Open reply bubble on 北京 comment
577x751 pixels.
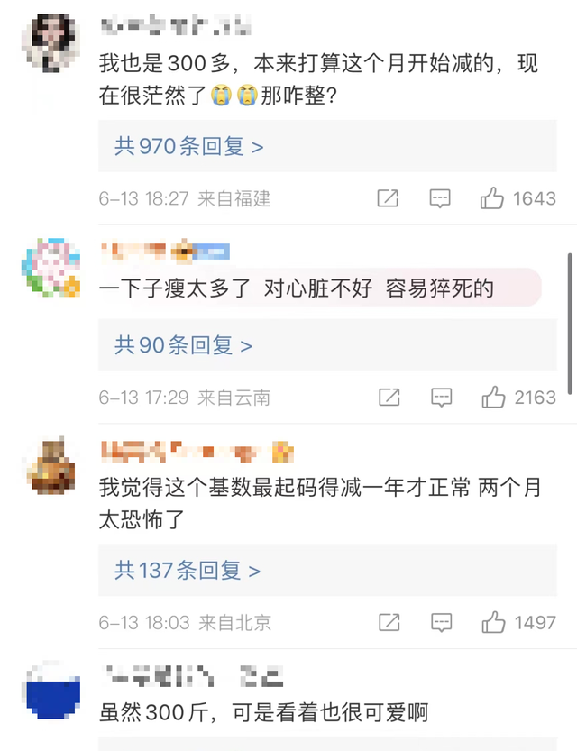(x=441, y=623)
